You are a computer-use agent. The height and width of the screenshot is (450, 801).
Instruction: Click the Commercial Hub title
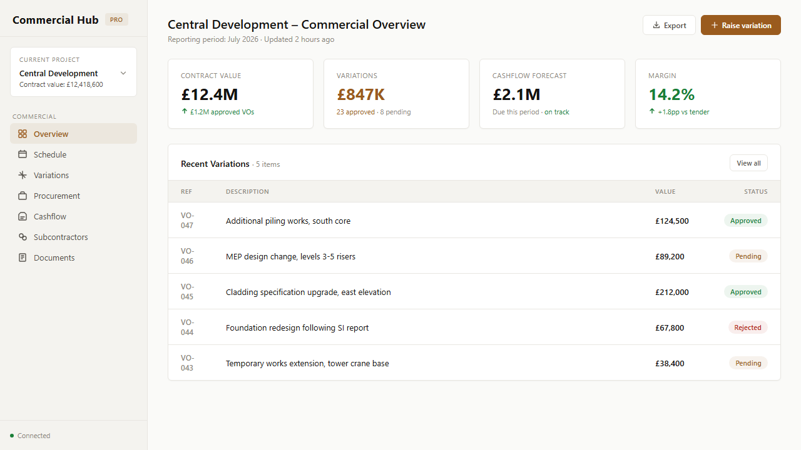[x=56, y=20]
